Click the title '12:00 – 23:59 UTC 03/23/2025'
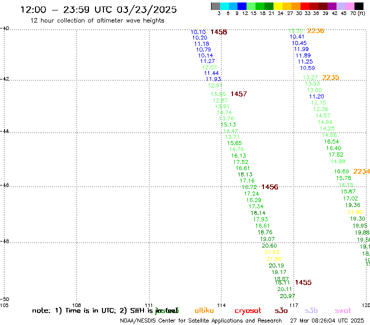The height and width of the screenshot is (325, 370). coord(98,9)
